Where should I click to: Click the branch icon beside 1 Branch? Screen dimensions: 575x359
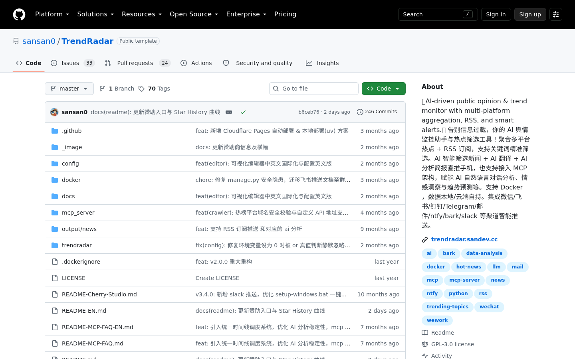(x=102, y=89)
